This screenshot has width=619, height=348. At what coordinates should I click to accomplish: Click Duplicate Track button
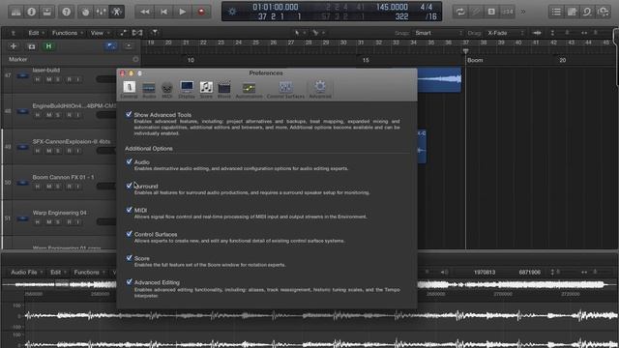pos(32,46)
